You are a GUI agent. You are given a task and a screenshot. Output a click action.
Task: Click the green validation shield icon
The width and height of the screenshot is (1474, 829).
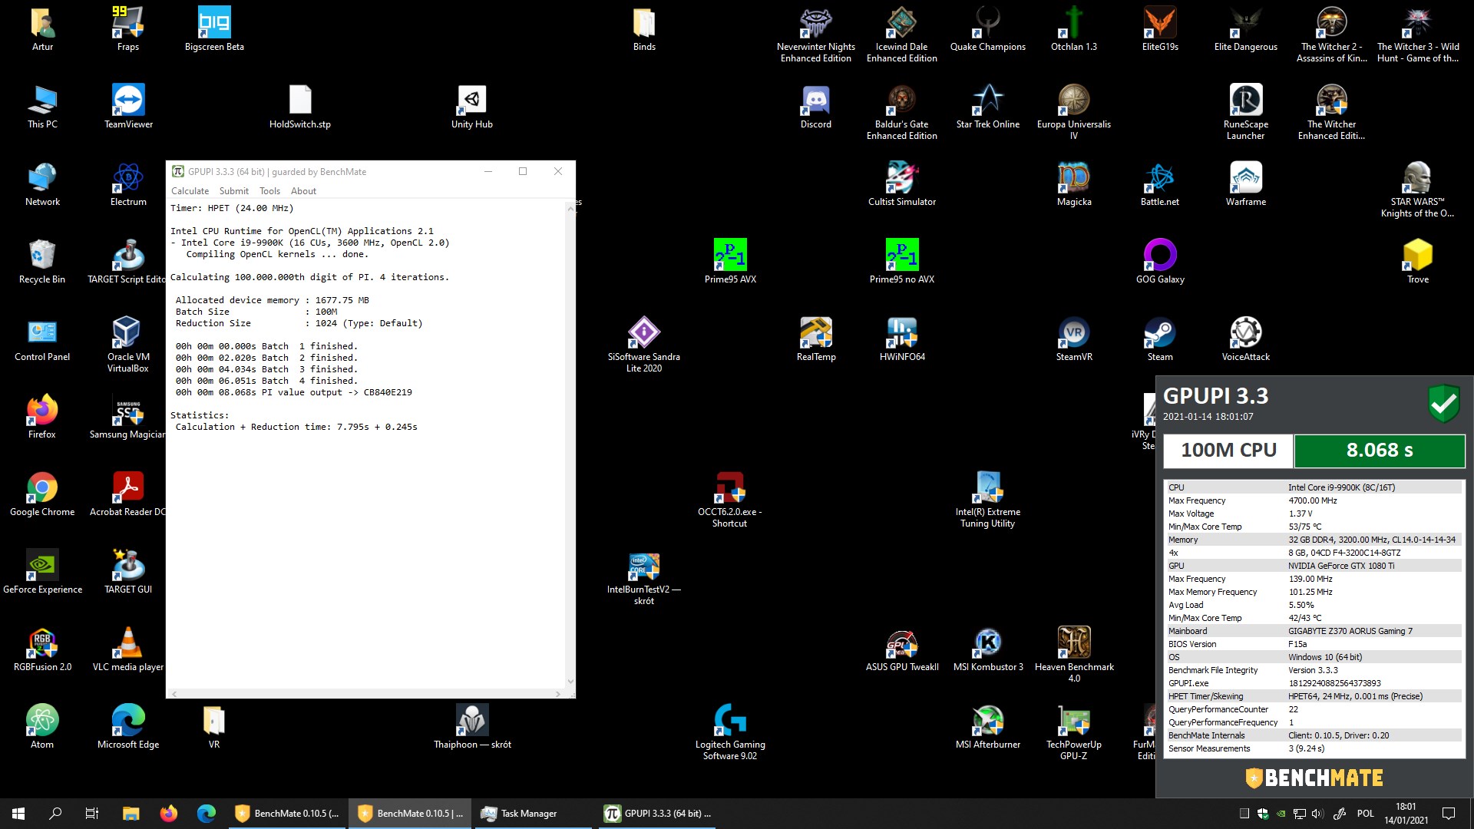point(1443,404)
